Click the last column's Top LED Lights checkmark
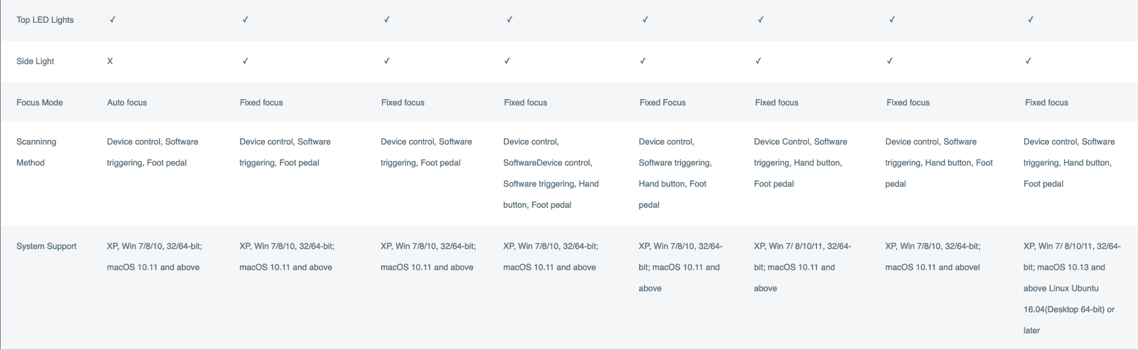Image resolution: width=1138 pixels, height=349 pixels. [1030, 20]
